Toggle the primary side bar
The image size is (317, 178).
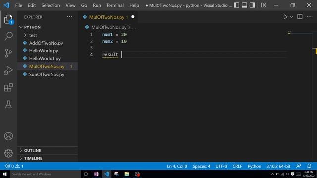point(237,5)
